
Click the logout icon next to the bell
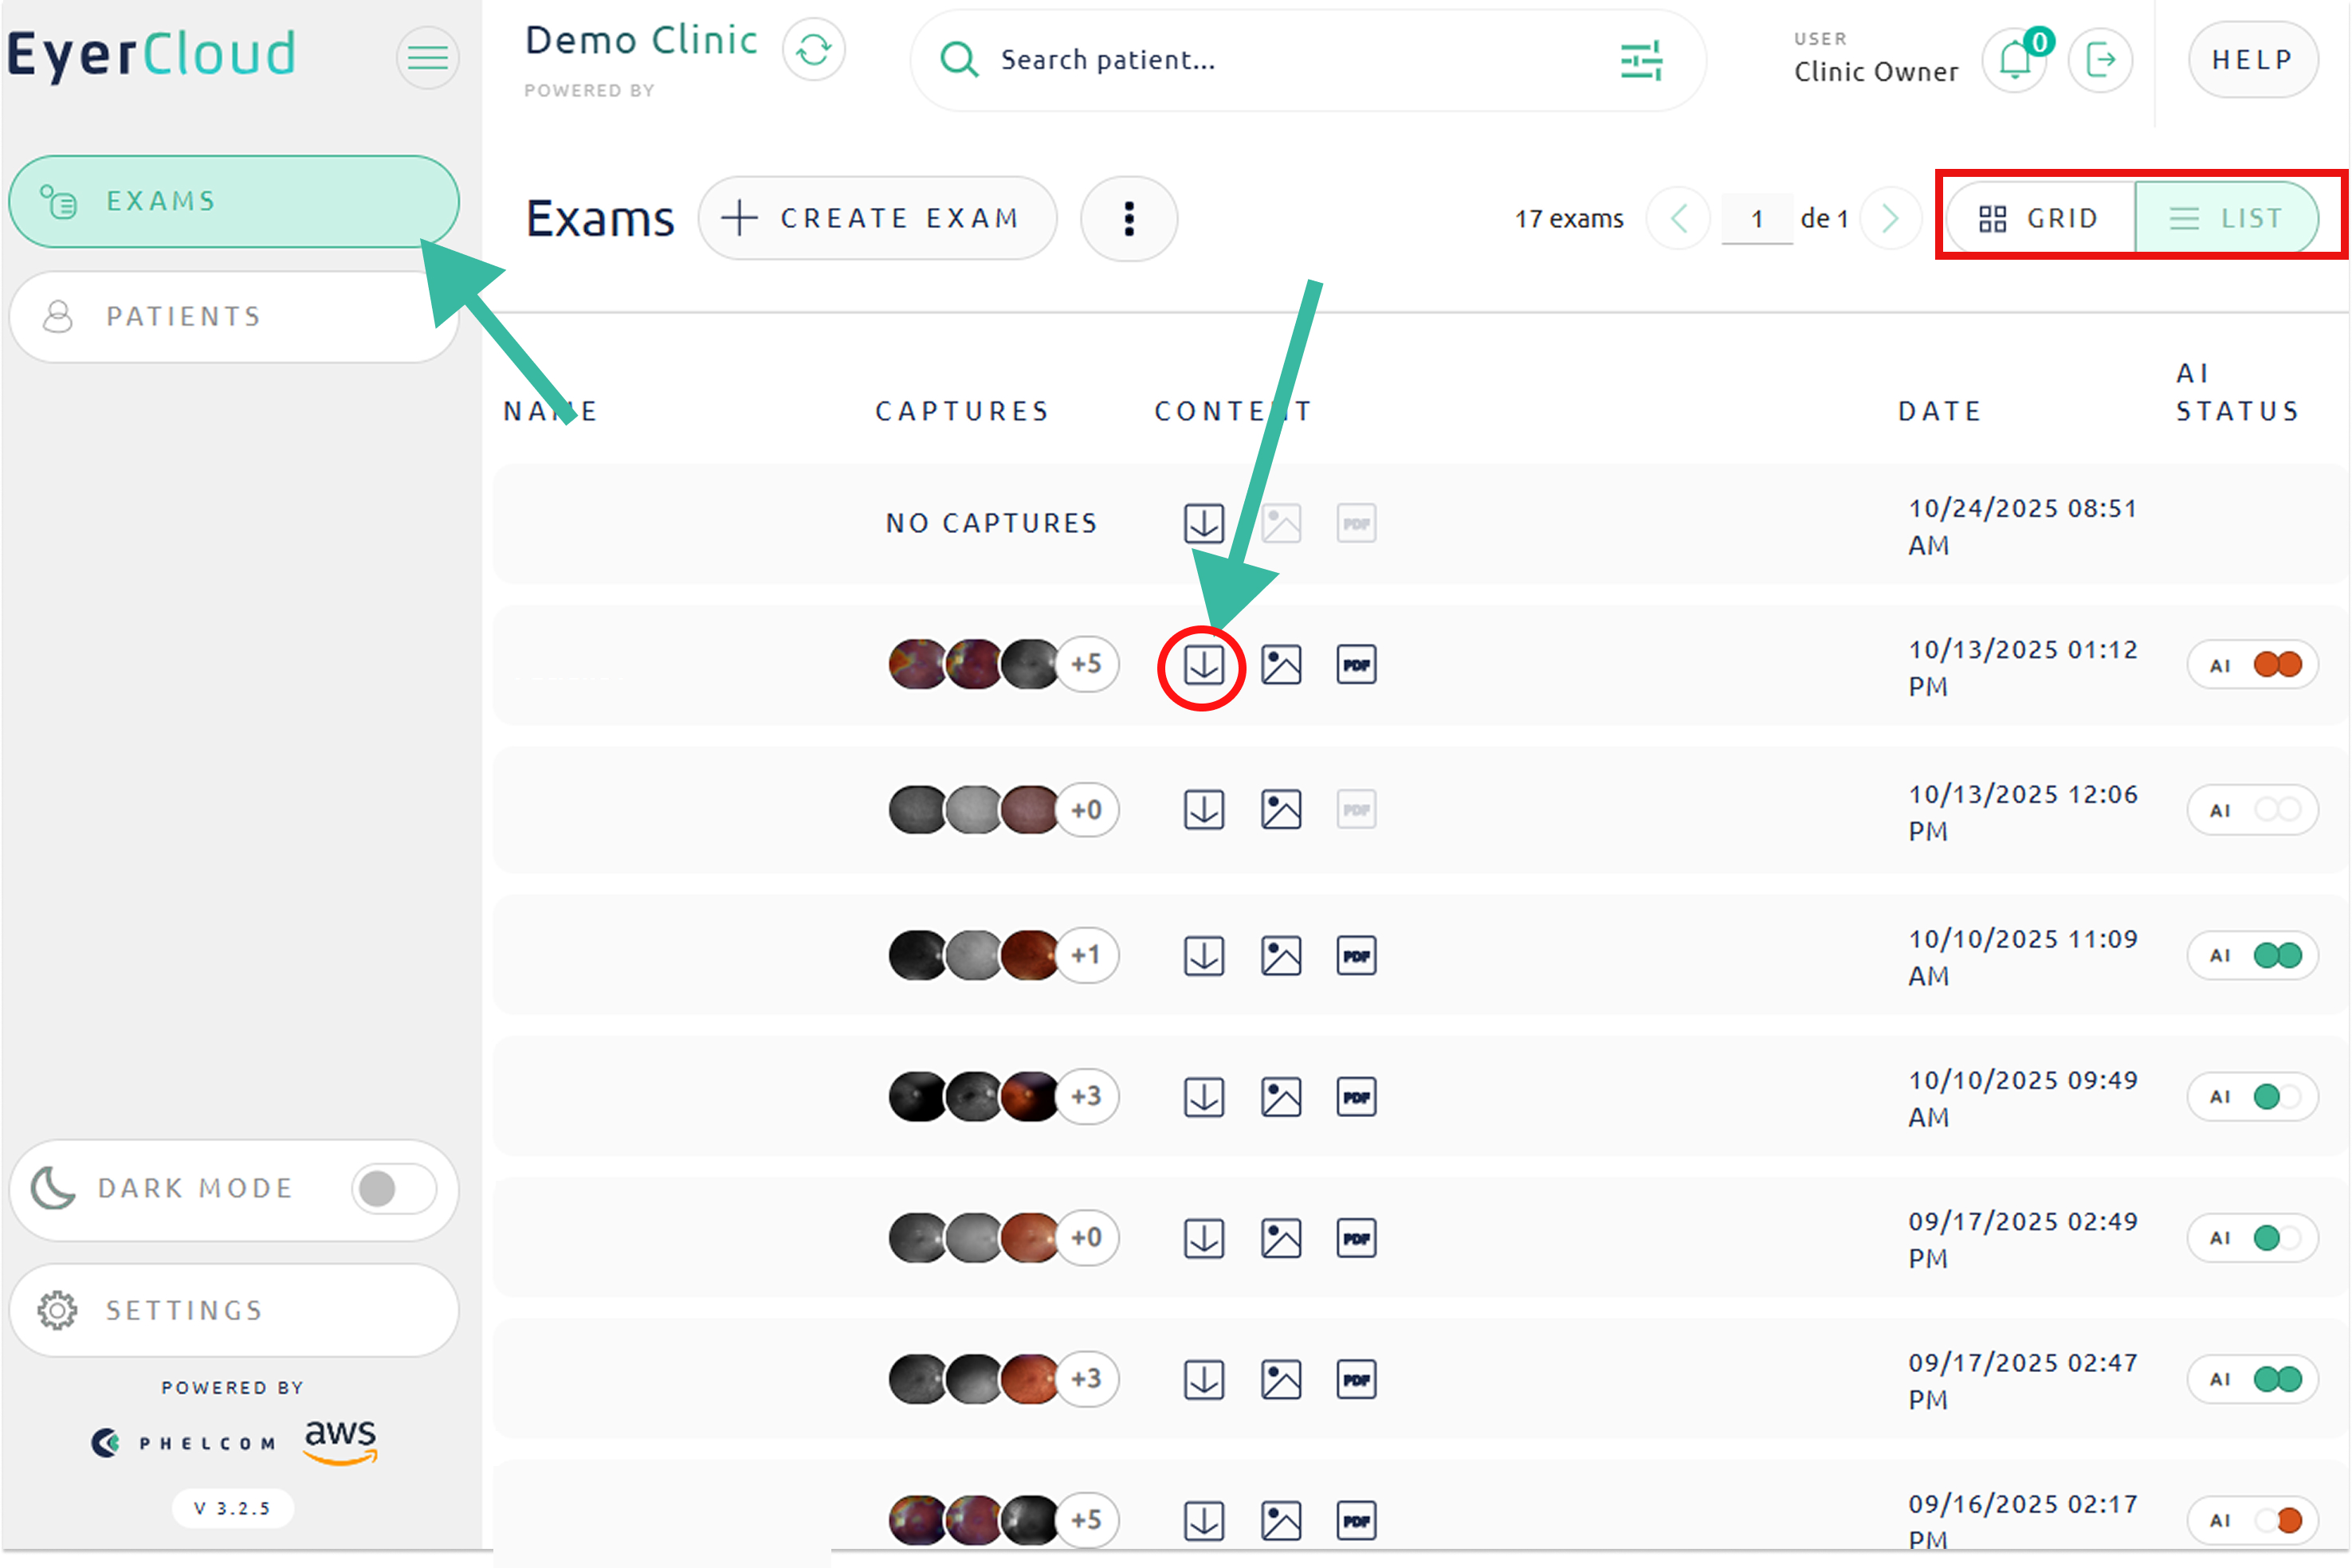(2100, 61)
